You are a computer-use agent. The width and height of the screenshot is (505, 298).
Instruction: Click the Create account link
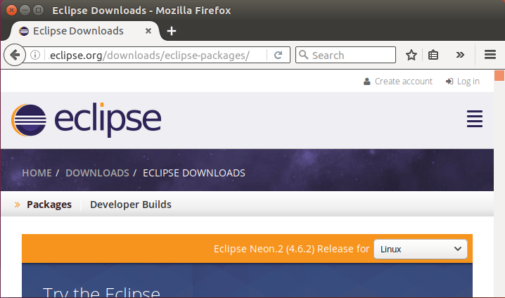pyautogui.click(x=398, y=82)
